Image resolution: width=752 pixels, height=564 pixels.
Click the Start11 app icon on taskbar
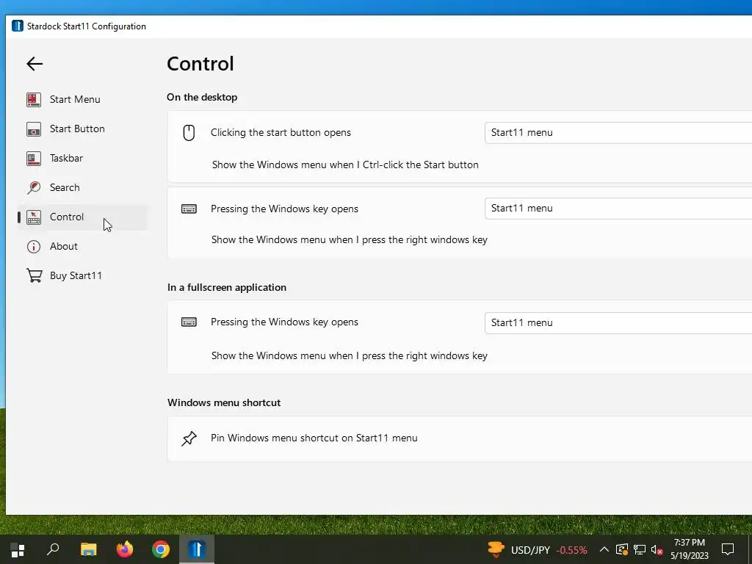197,549
